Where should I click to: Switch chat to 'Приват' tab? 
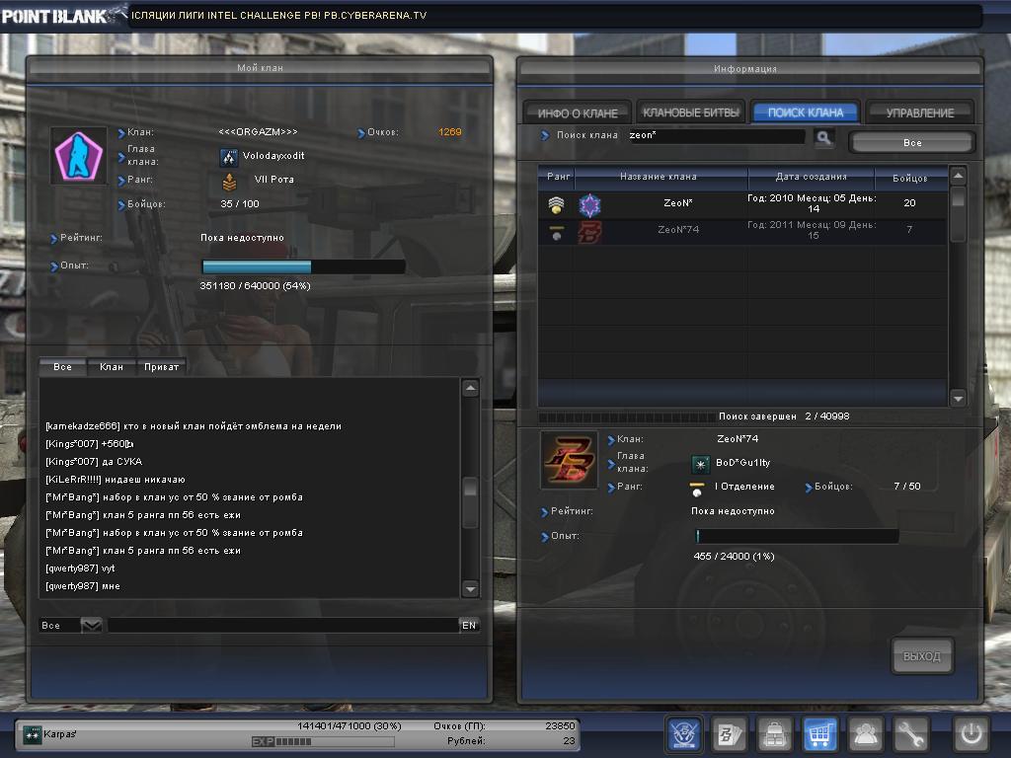(x=161, y=367)
